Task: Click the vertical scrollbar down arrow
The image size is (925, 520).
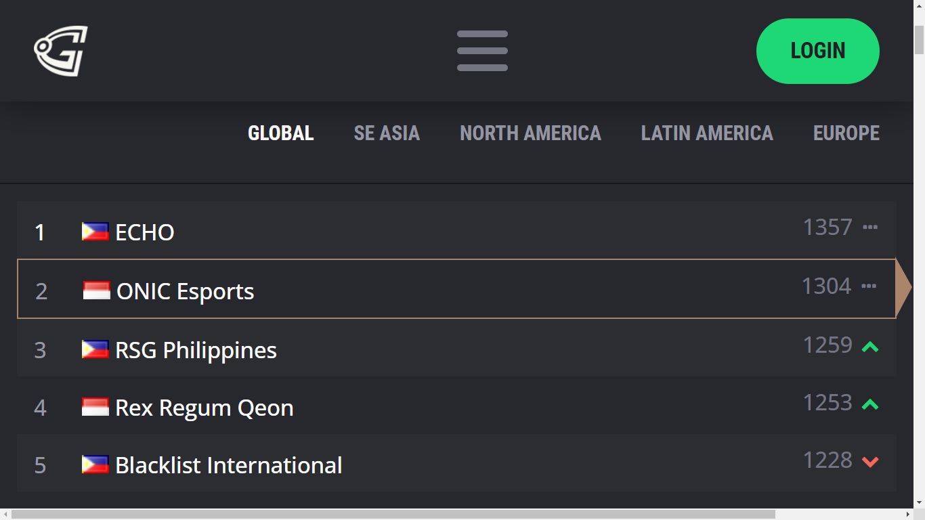Action: 919,502
